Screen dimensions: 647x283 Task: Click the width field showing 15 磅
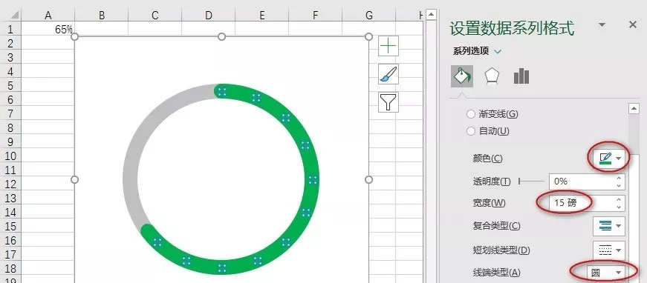[582, 203]
